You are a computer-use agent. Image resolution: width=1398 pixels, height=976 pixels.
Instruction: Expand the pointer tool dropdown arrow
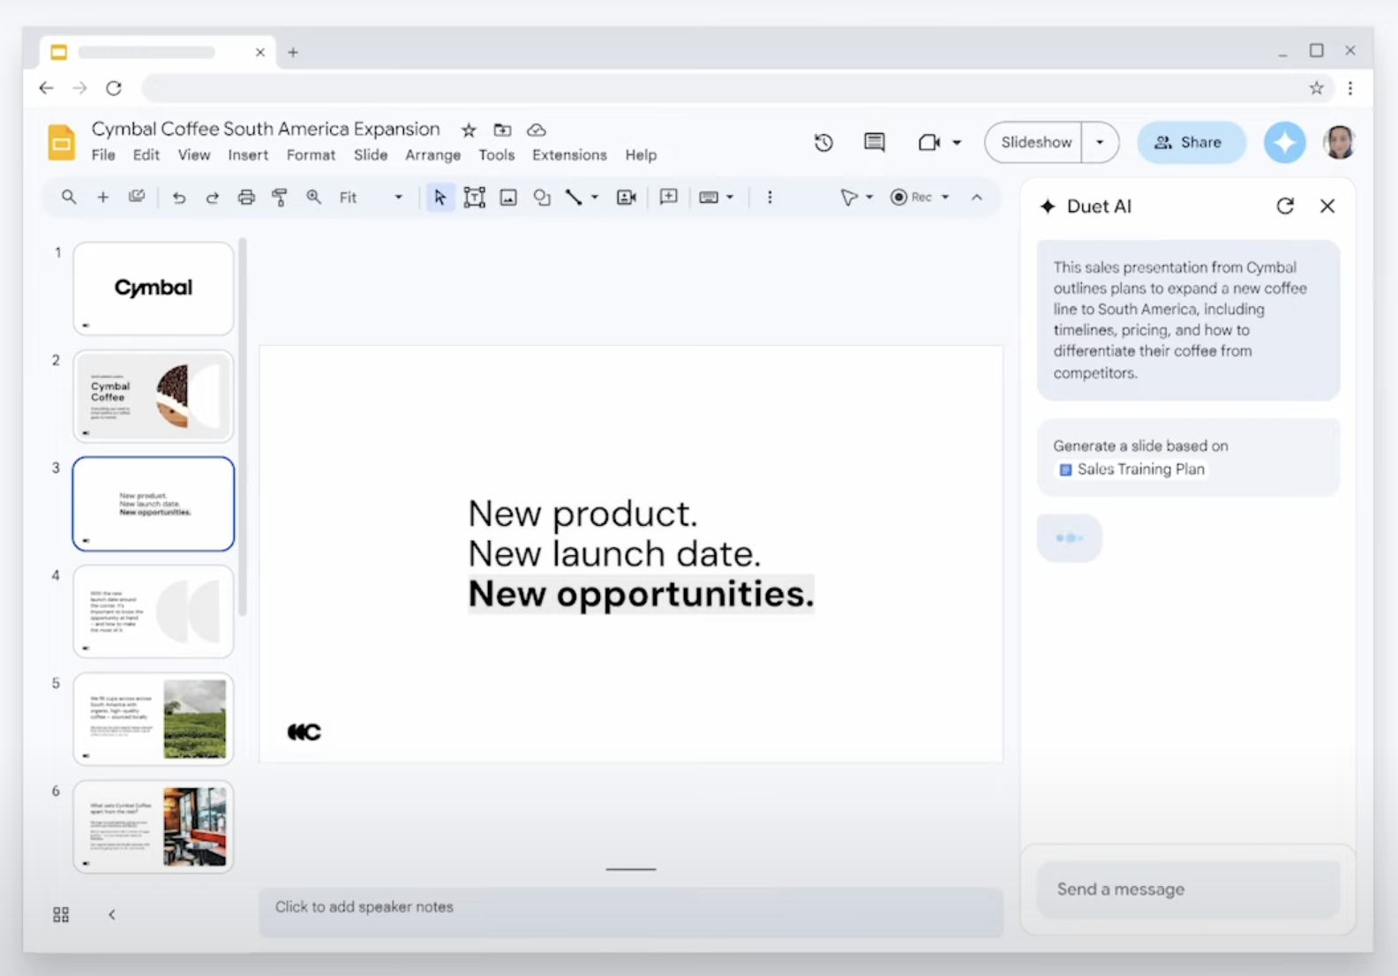pyautogui.click(x=869, y=198)
